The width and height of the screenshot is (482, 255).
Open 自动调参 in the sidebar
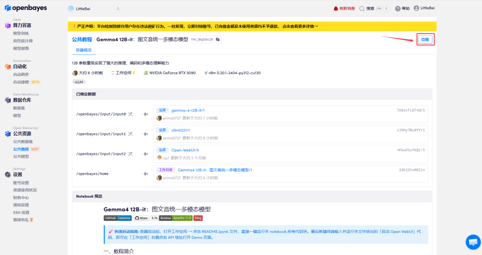coord(21,74)
